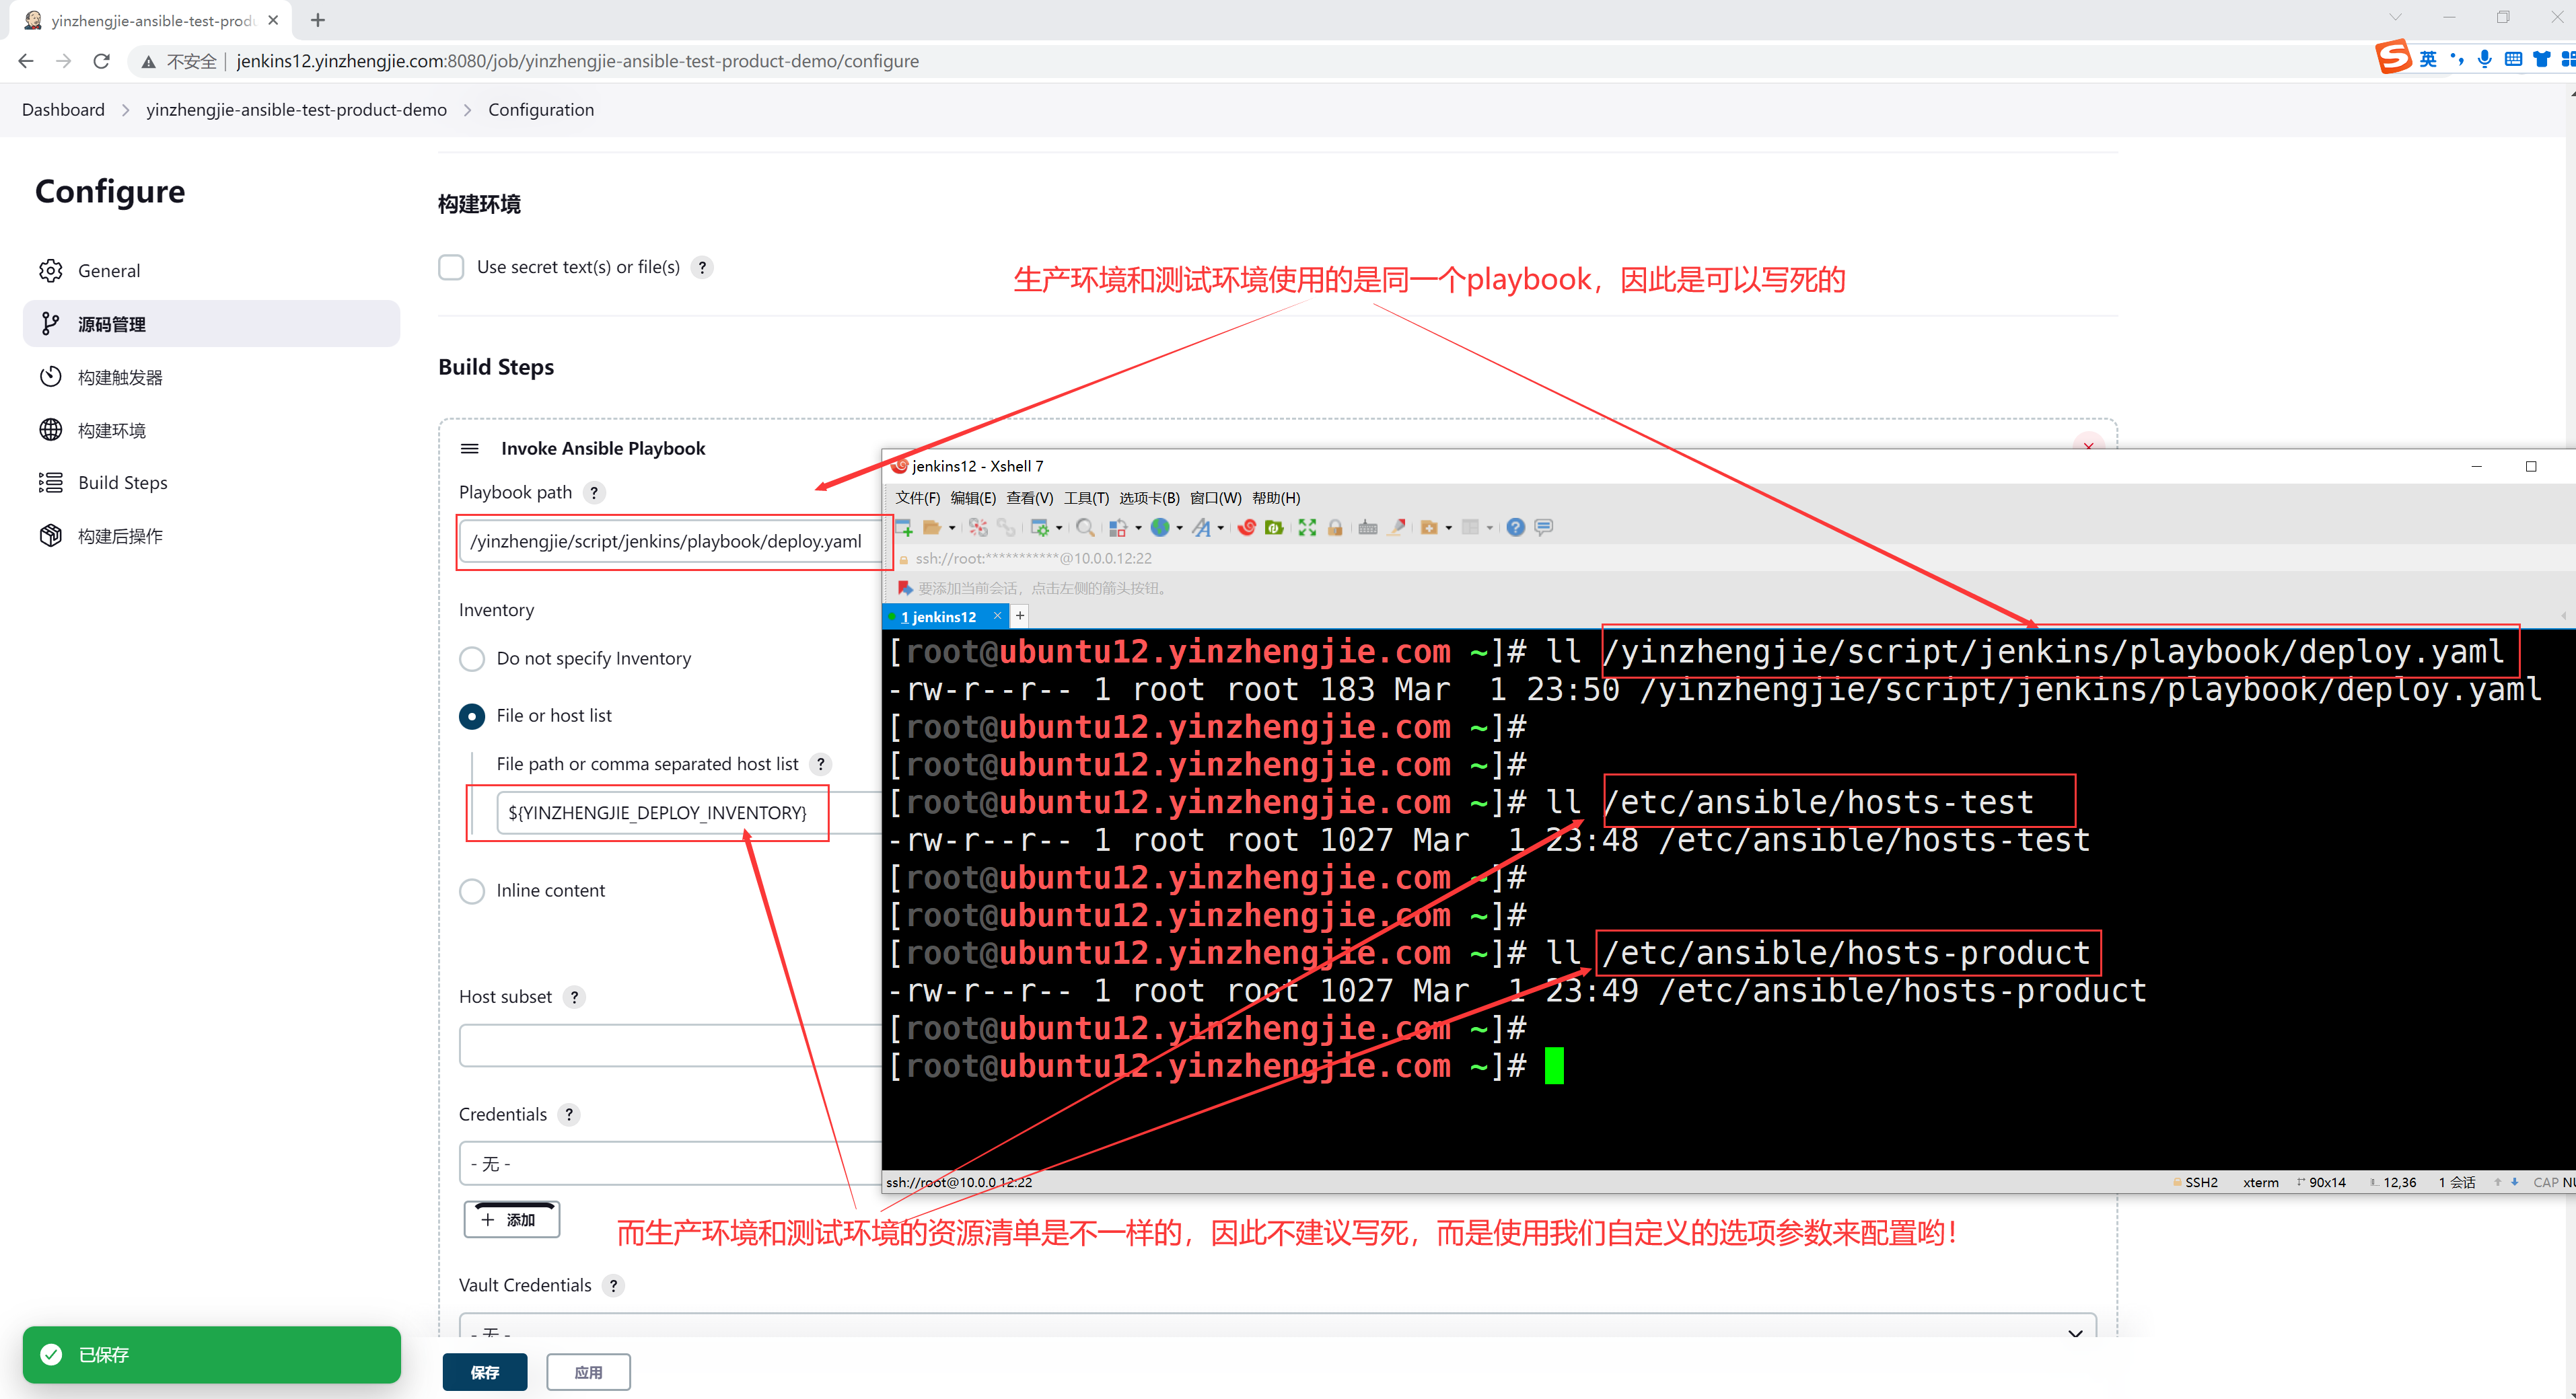Click the 应用 apply button
The height and width of the screenshot is (1399, 2576).
point(588,1372)
